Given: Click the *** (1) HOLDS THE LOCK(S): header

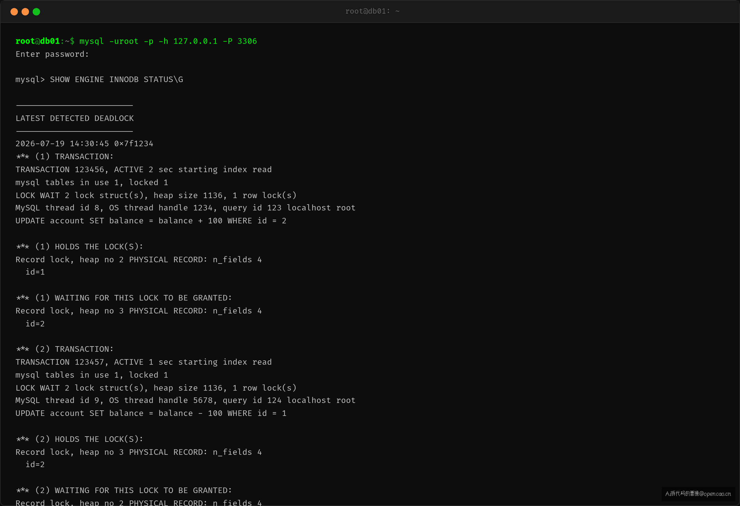Looking at the screenshot, I should coord(80,247).
